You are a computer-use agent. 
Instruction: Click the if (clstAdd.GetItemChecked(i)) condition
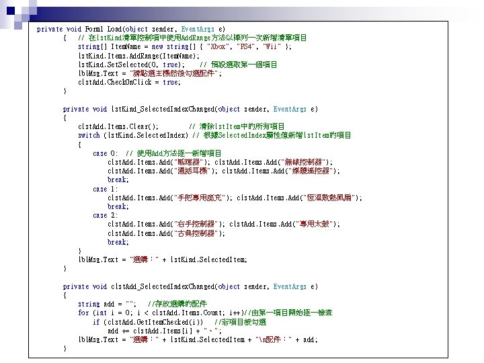148,322
